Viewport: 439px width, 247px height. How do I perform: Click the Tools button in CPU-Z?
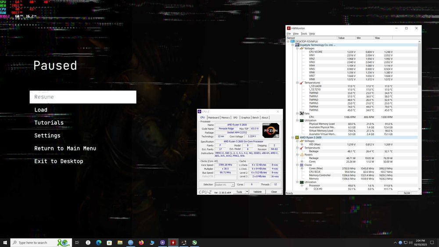tap(239, 192)
